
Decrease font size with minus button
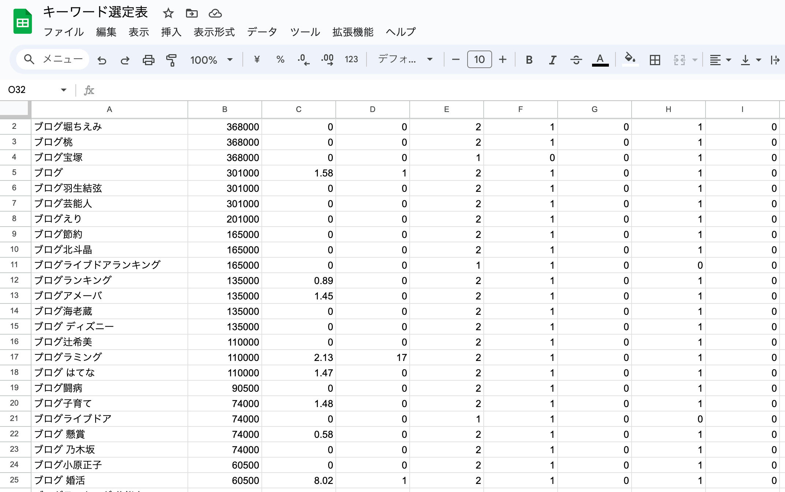point(455,59)
